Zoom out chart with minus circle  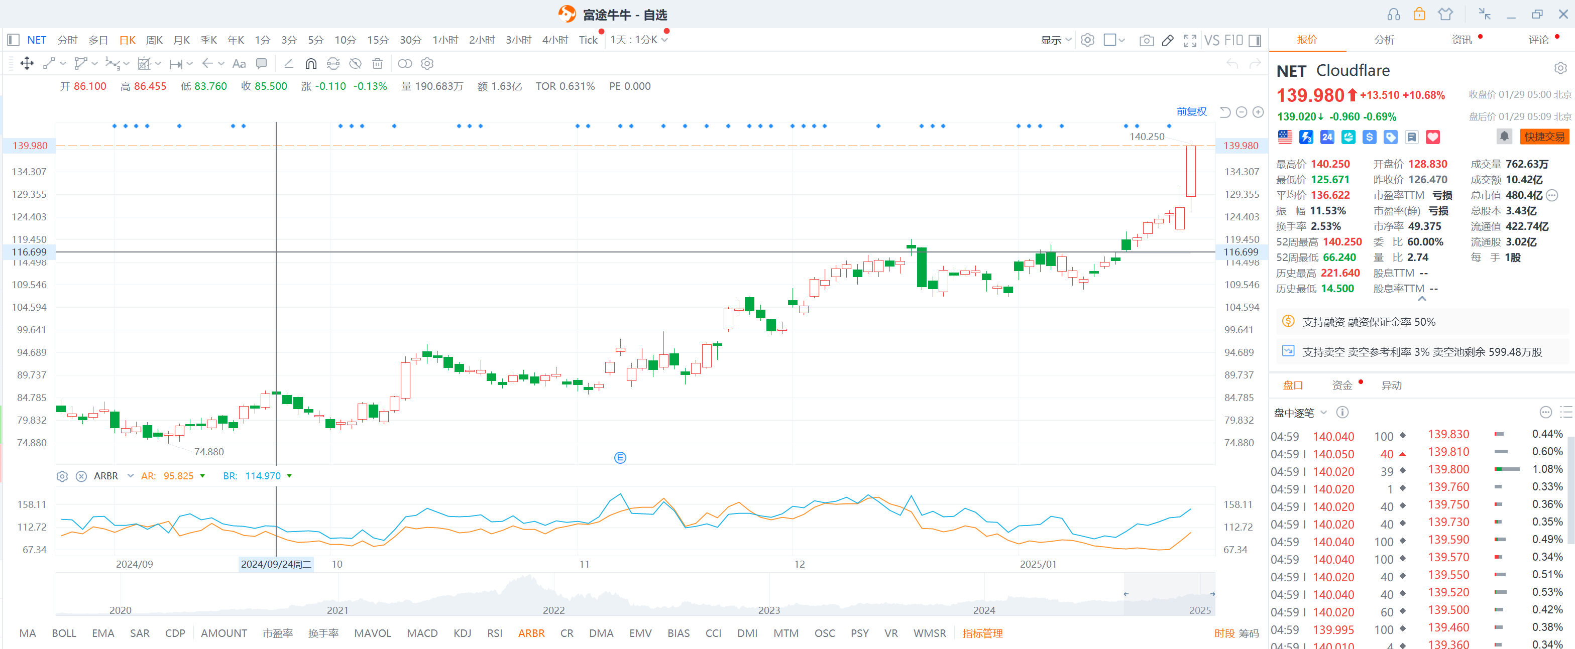1241,112
